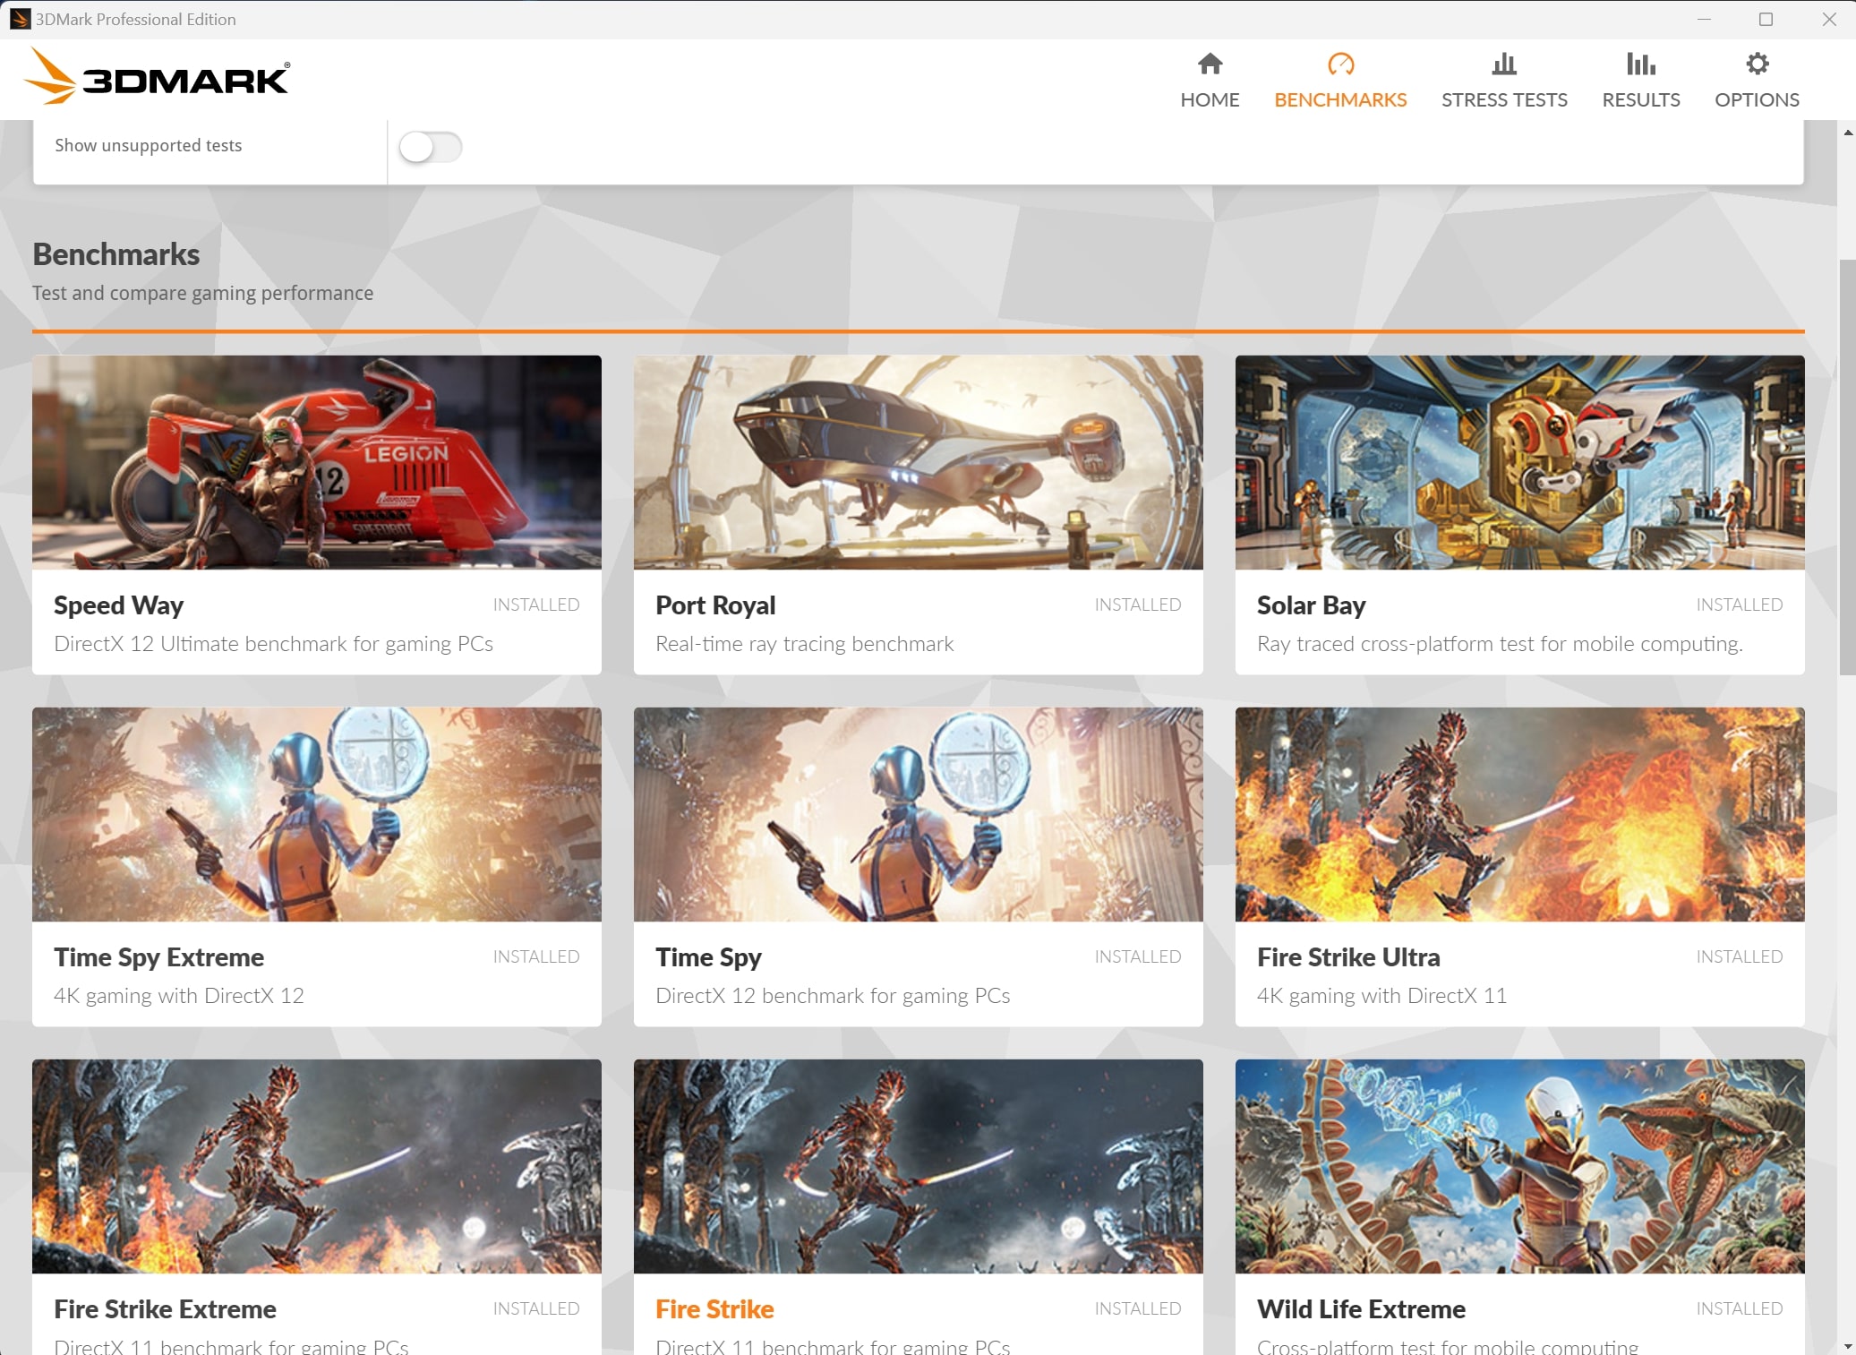1856x1355 pixels.
Task: Click the Wild Life Extreme title
Action: [1361, 1309]
